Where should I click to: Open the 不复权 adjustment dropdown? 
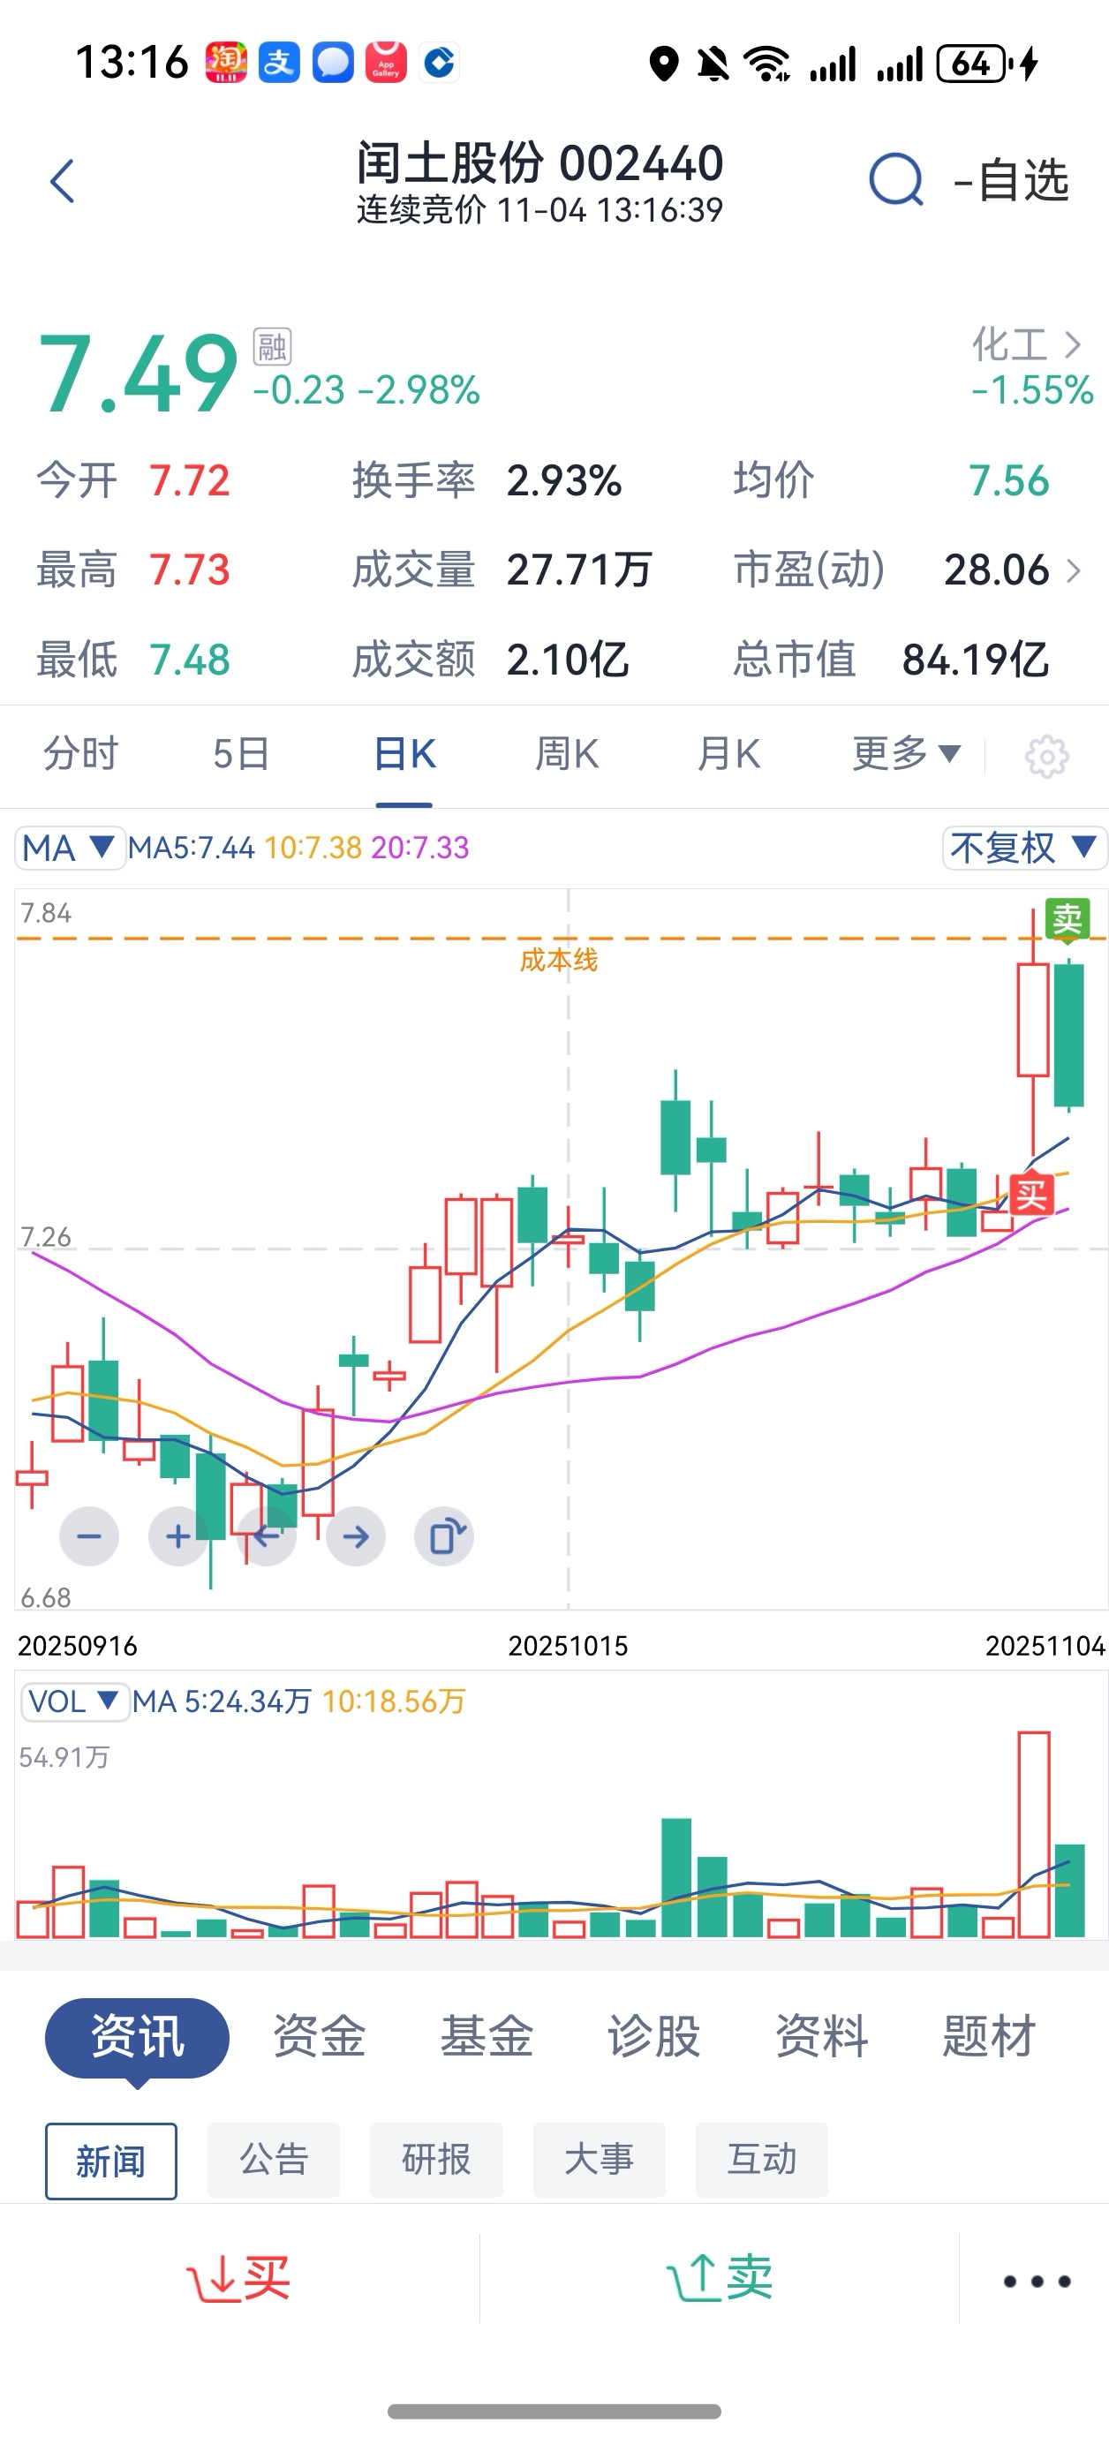(1022, 848)
